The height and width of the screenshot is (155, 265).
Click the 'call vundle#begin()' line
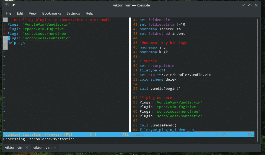160,89
